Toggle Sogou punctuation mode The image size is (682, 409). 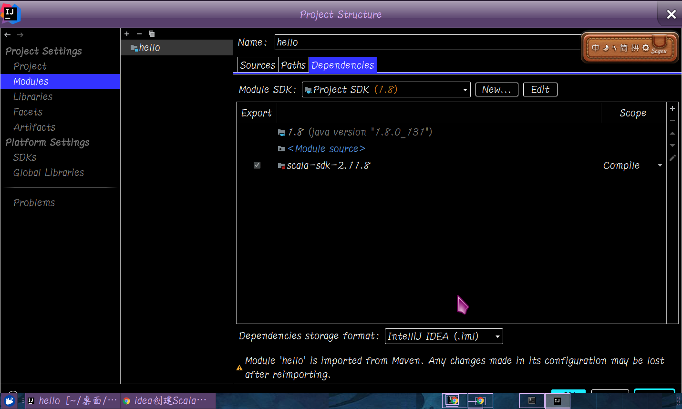pyautogui.click(x=614, y=48)
